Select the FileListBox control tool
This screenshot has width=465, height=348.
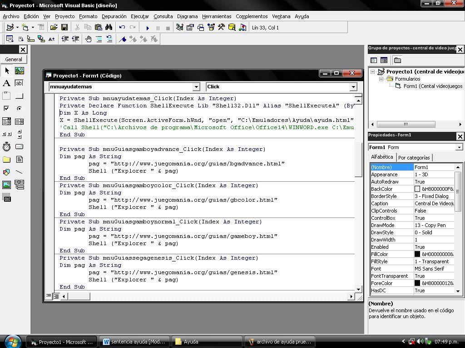(19, 159)
